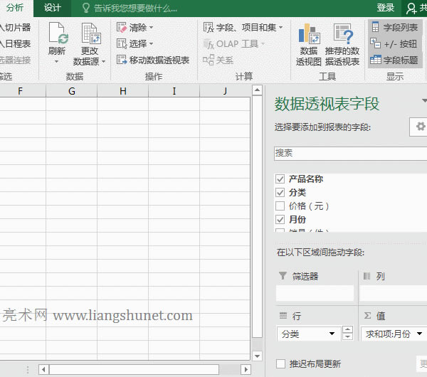Click the 搜索 field search box

coord(349,153)
